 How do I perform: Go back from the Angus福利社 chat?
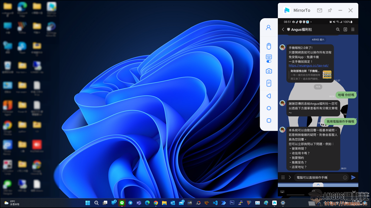tap(283, 30)
